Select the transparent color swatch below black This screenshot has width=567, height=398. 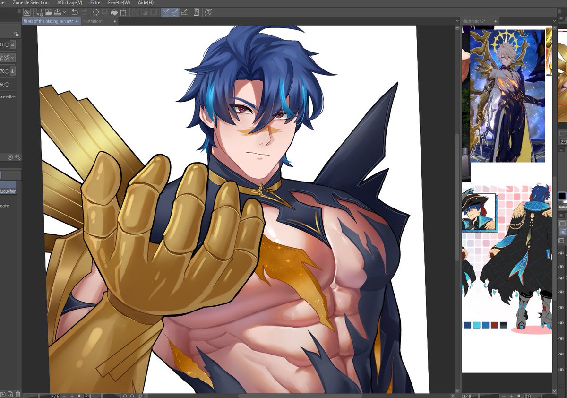click(x=562, y=207)
